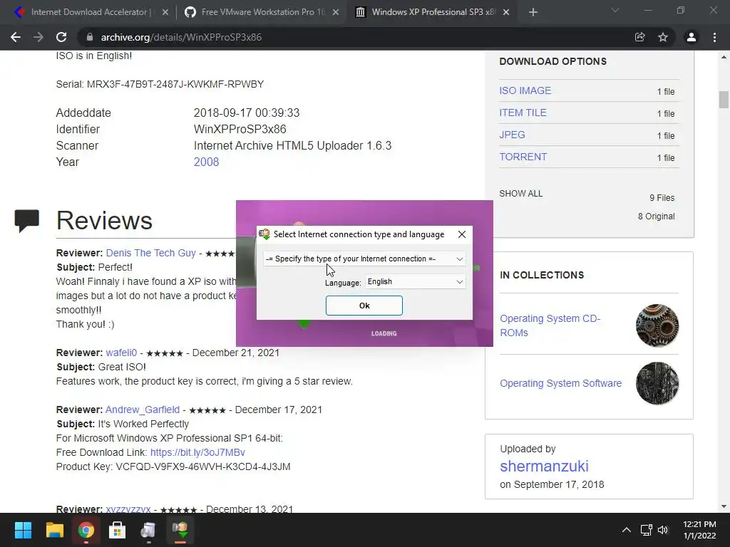Click product key VCFQD-V9FX9-46WVH-K3CD4-4J3JM text
The image size is (730, 547).
203,467
